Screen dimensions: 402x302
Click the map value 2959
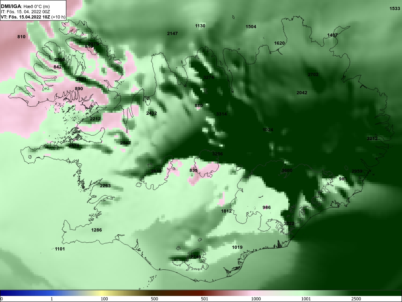tap(357, 171)
